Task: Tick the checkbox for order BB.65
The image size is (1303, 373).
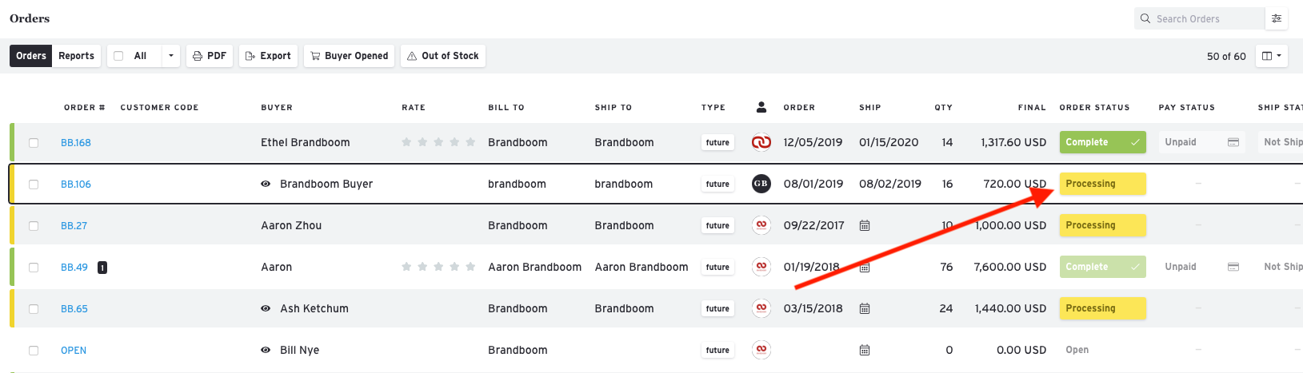Action: 34,309
